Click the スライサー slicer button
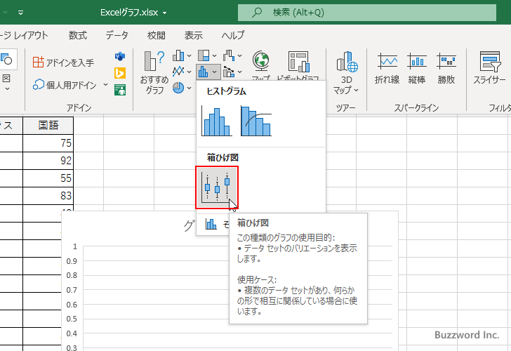The height and width of the screenshot is (351, 511). pyautogui.click(x=489, y=69)
